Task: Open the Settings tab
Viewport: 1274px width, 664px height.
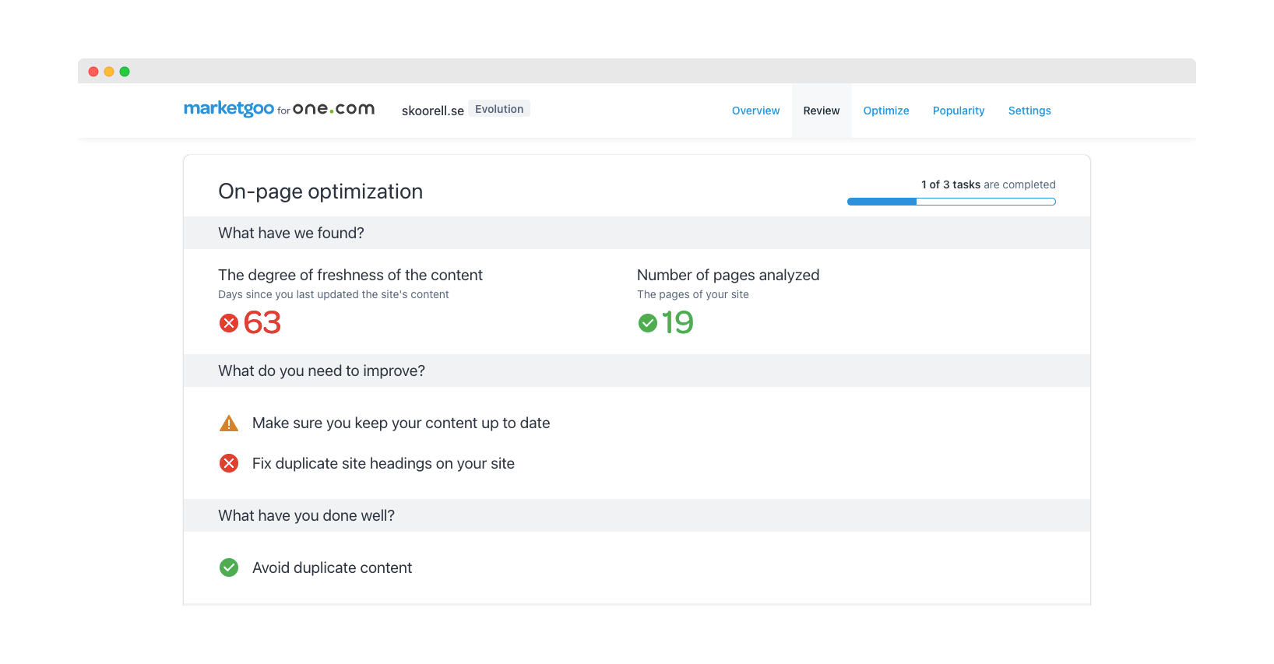Action: click(x=1029, y=111)
